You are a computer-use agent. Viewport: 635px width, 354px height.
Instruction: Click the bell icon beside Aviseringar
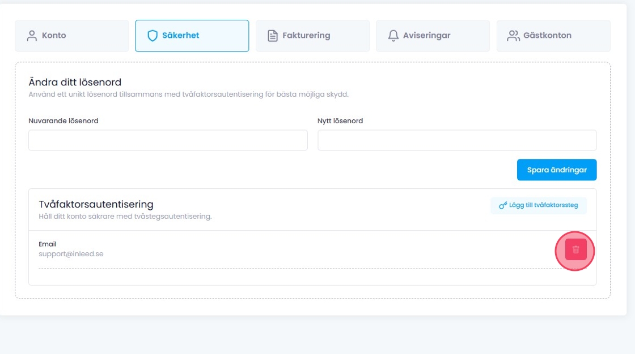393,36
